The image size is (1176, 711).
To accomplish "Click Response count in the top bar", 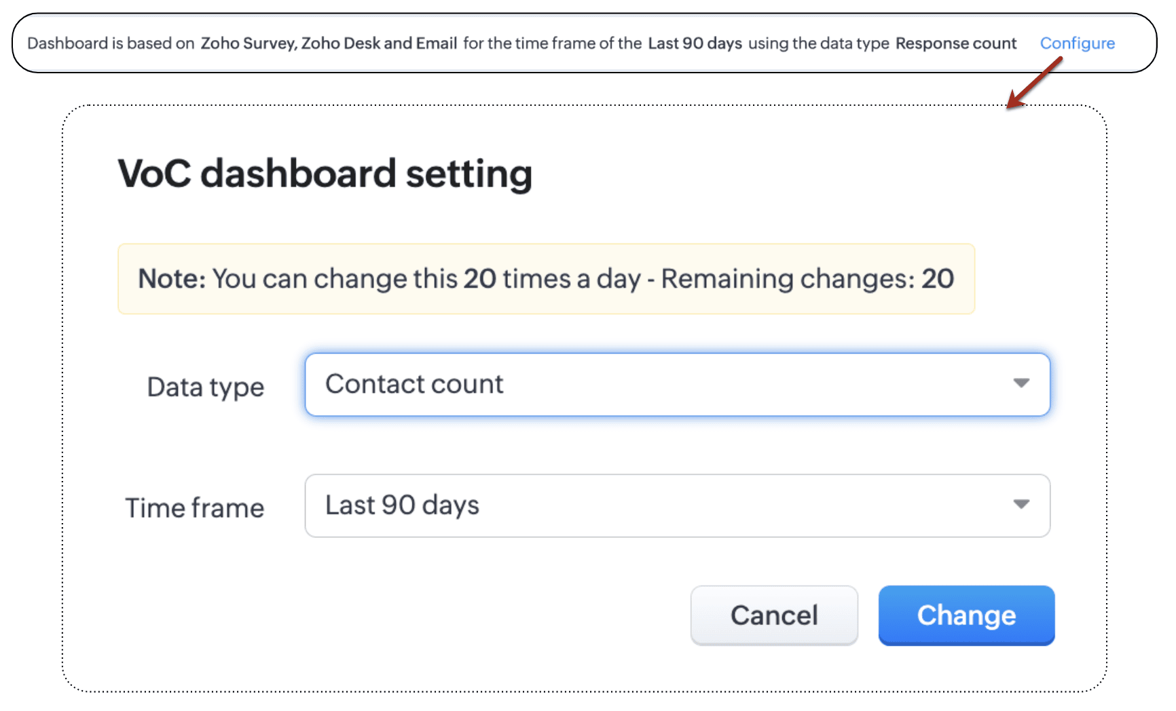I will click(955, 43).
